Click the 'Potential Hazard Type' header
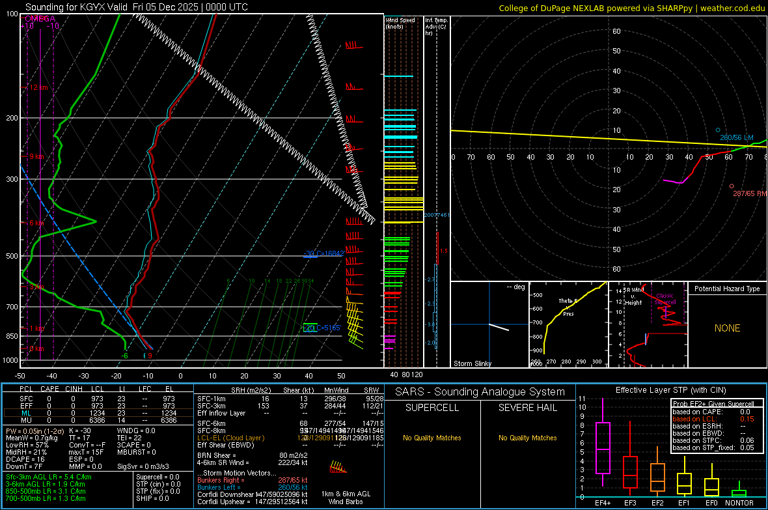Viewport: 768px width, 510px height. coord(727,289)
